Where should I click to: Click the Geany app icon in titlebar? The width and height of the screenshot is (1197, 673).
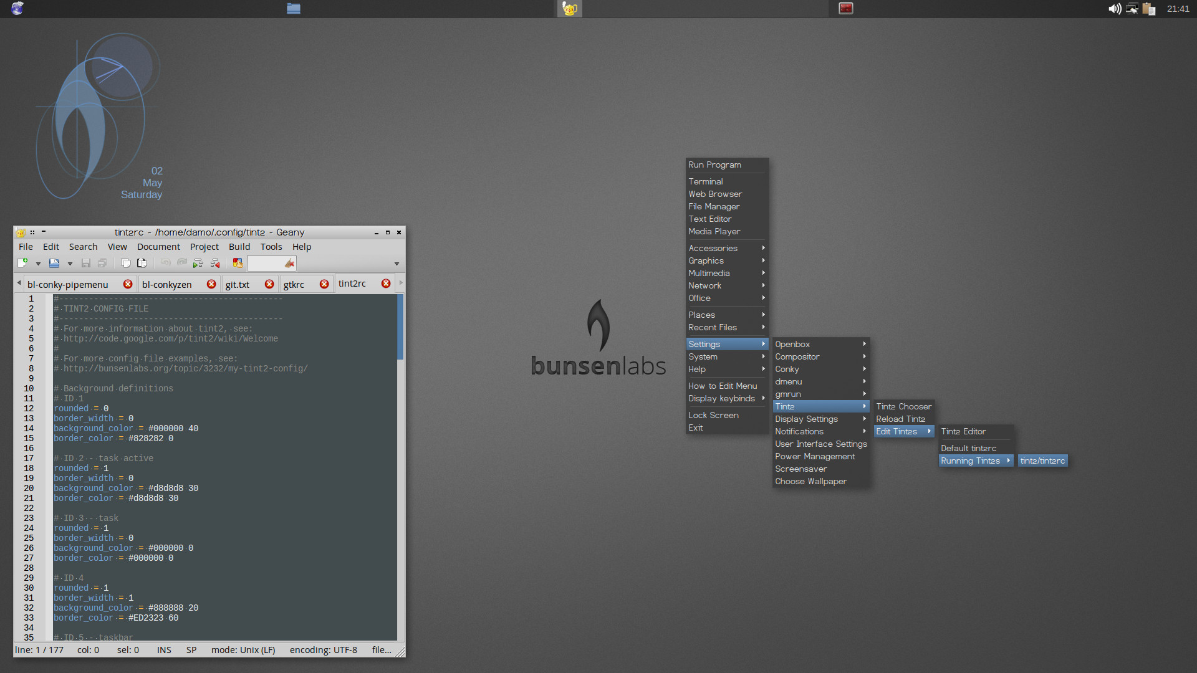21,232
